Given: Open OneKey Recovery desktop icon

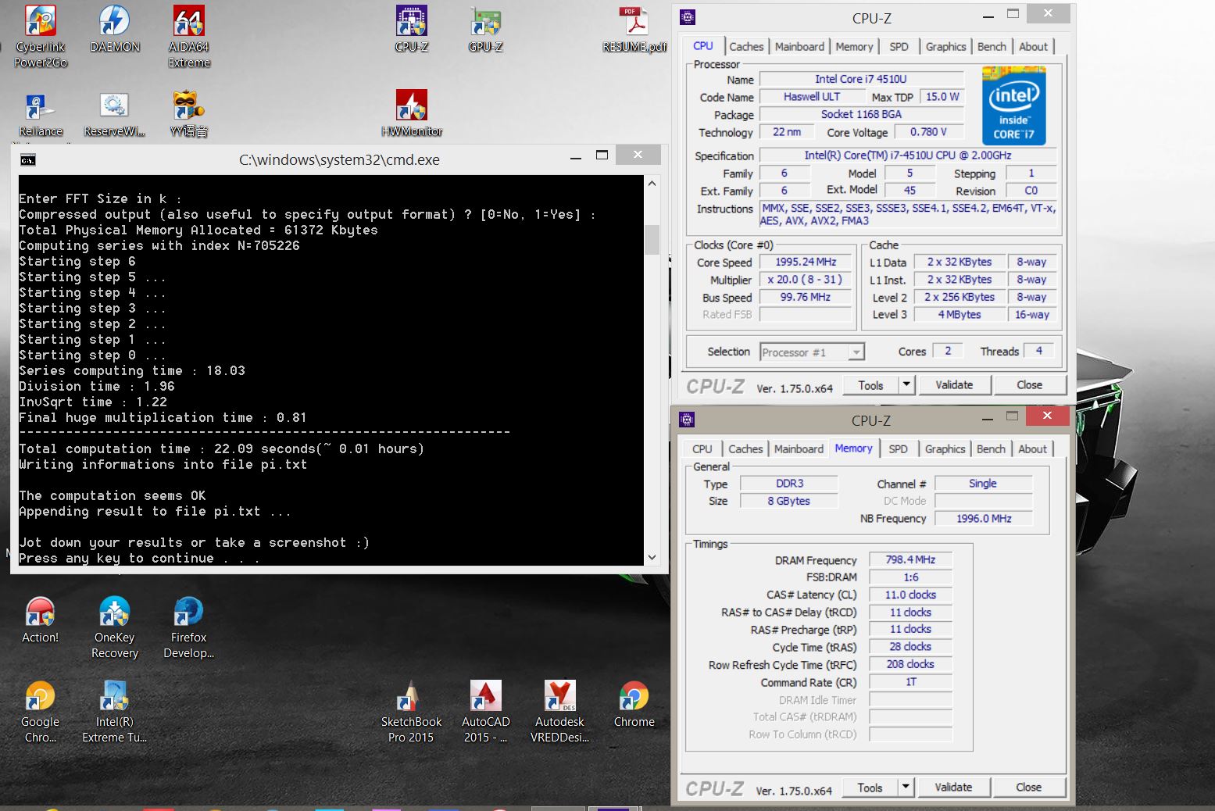Looking at the screenshot, I should 114,628.
